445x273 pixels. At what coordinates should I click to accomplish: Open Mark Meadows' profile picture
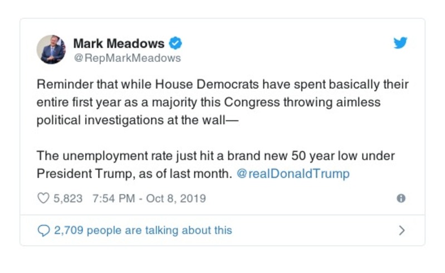coord(52,49)
